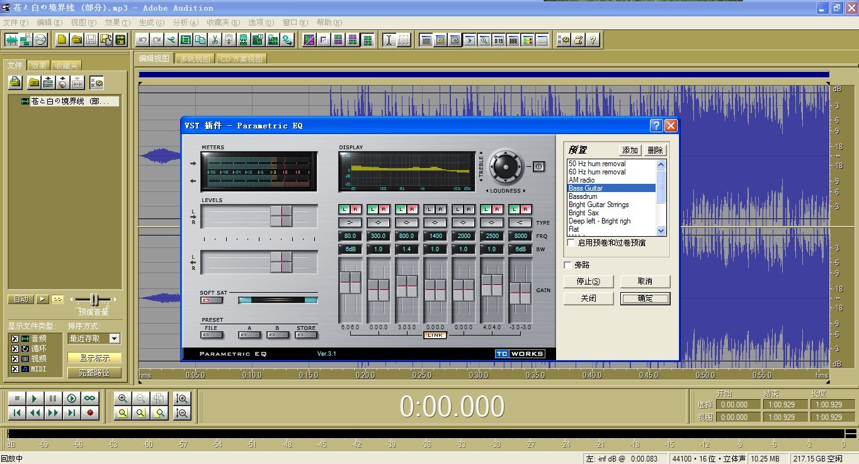Start playback with the Play button
859x464 pixels.
click(35, 399)
